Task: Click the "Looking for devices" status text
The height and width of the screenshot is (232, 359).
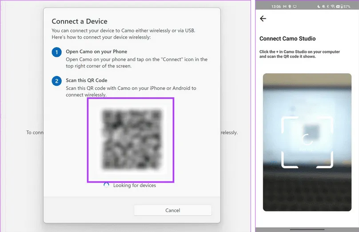Action: point(135,185)
